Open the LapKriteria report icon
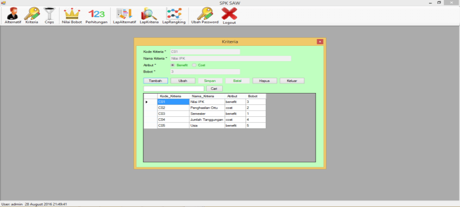 coord(148,14)
